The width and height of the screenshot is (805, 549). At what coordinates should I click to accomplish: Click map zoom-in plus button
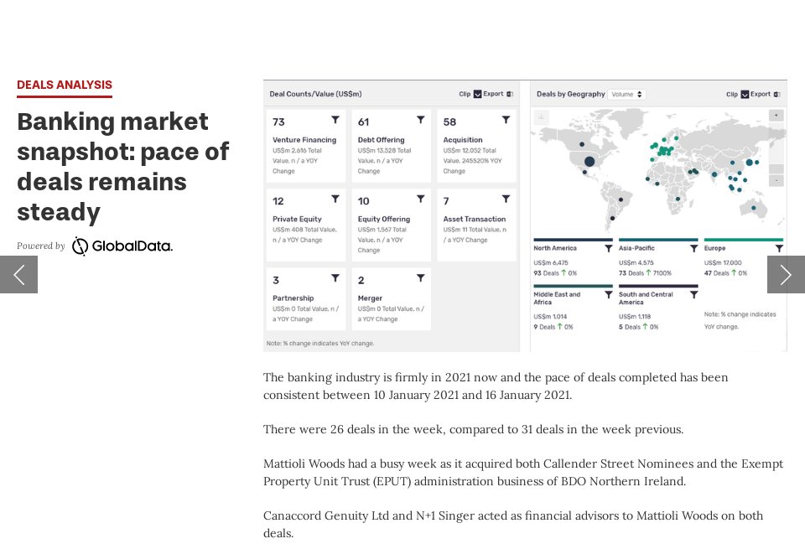point(776,115)
